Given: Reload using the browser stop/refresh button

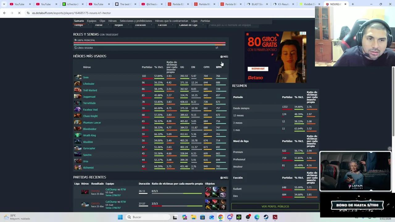Looking at the screenshot, I should (19, 13).
